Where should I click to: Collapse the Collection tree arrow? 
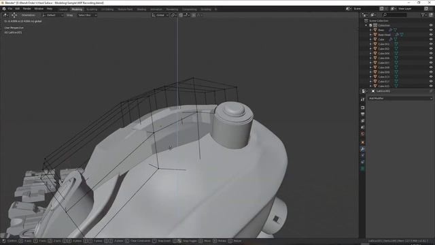coord(366,25)
